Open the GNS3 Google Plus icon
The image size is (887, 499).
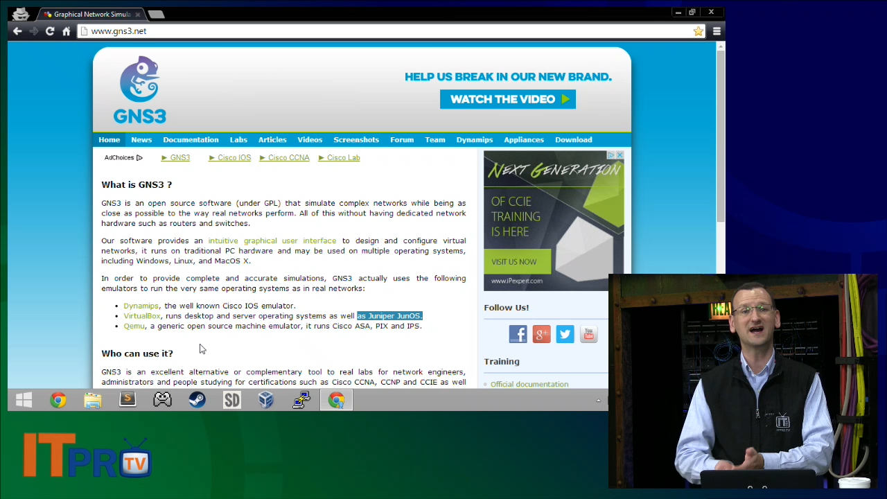(x=542, y=334)
